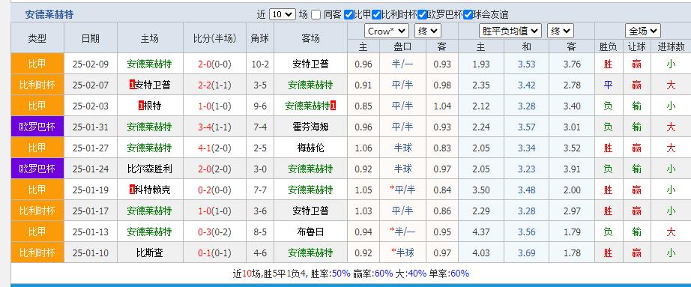Click the 日期 column header
The width and height of the screenshot is (691, 287).
pos(91,38)
